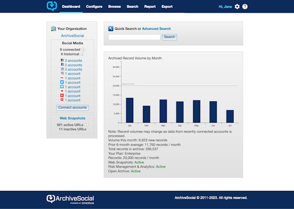Open the LinkedIn 2 accounts link

coord(73,69)
